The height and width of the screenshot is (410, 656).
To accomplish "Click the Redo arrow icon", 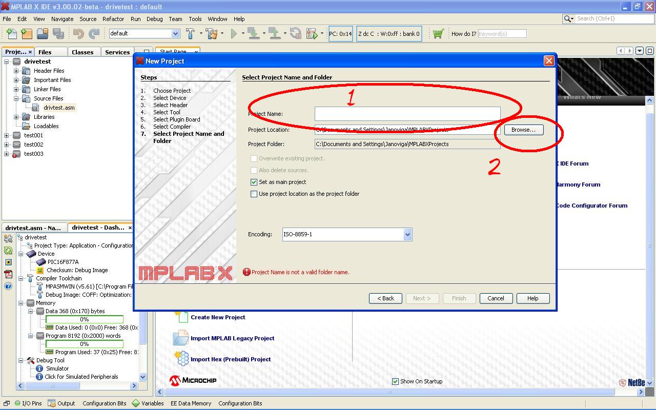I will [94, 34].
